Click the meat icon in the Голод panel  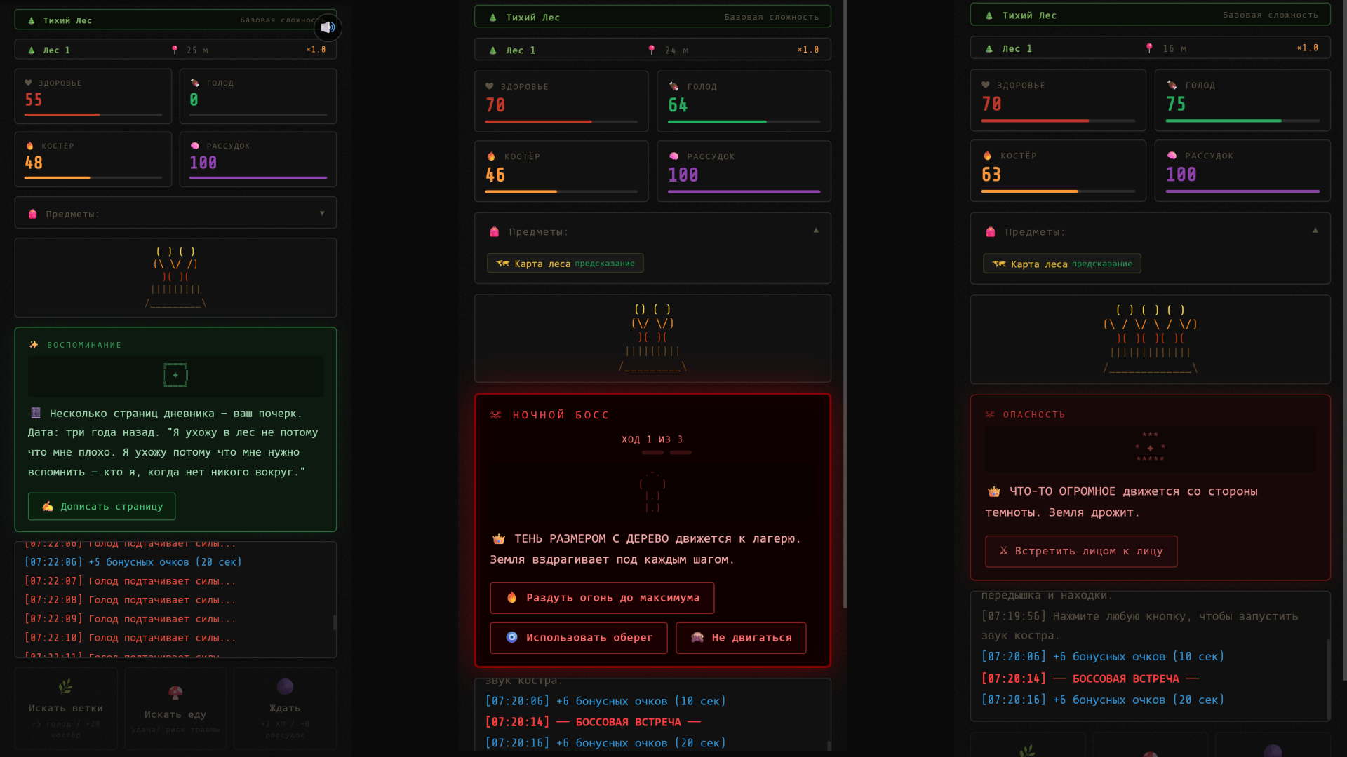point(194,82)
